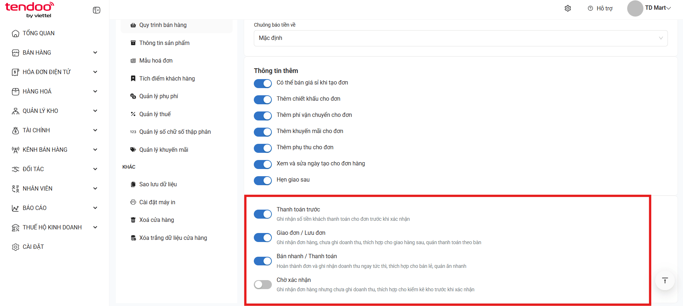
Task: Turn off Hẹn giao sau switch
Action: click(x=263, y=181)
